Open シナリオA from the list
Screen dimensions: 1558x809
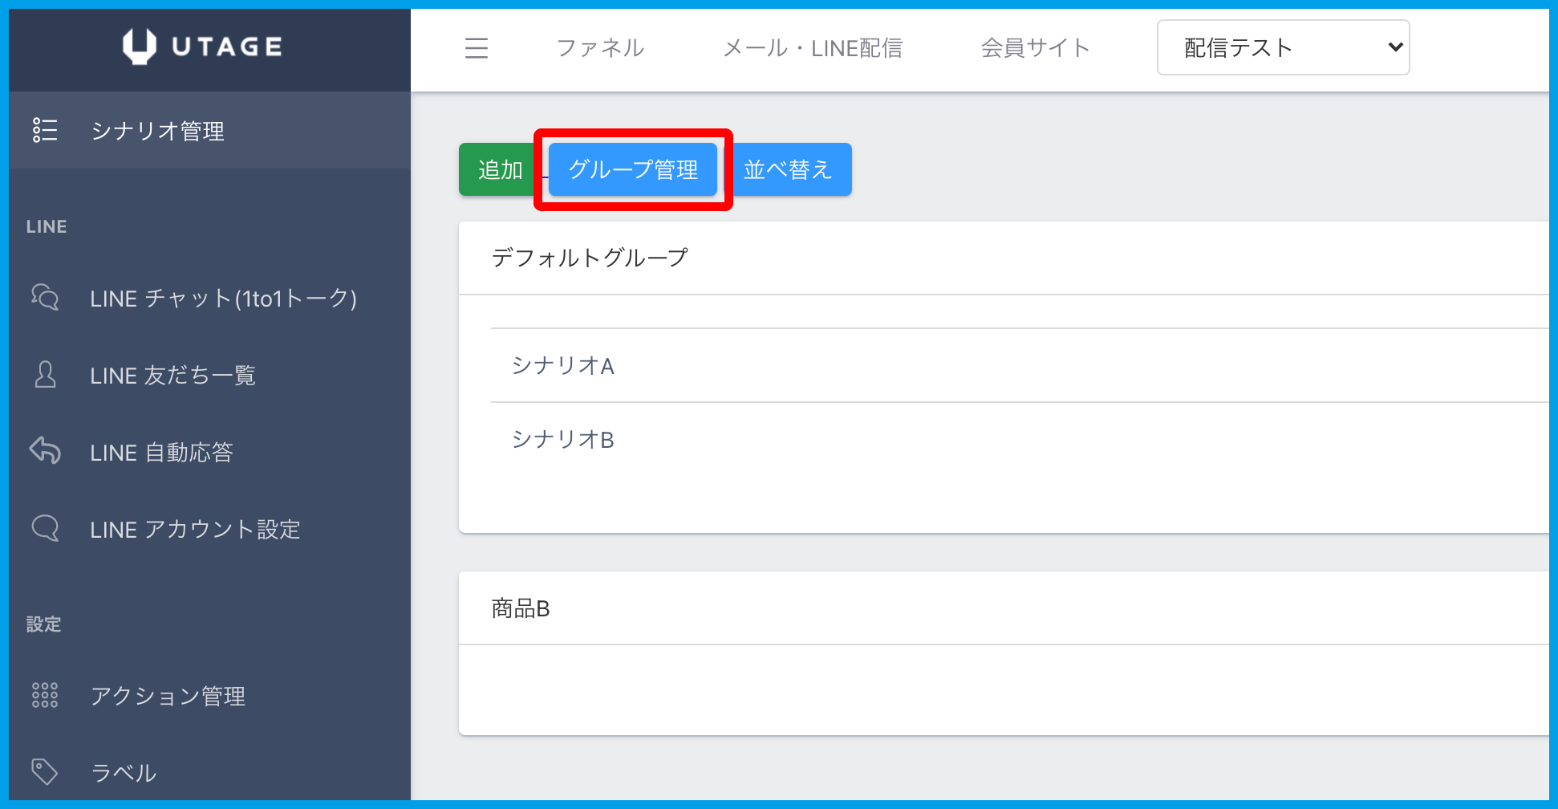563,366
